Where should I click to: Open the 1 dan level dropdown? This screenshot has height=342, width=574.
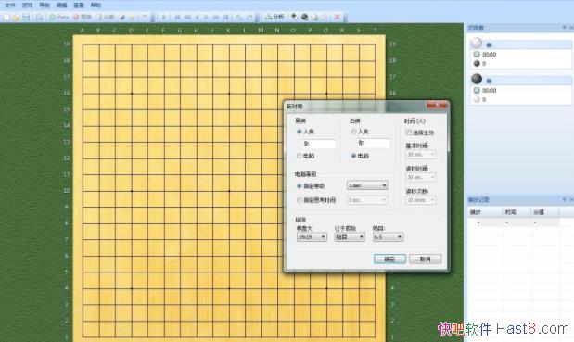(x=367, y=185)
